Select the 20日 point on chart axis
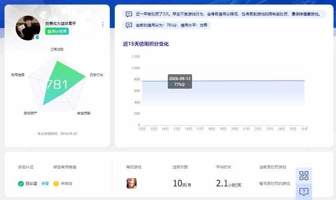The image size is (336, 200). [235, 129]
